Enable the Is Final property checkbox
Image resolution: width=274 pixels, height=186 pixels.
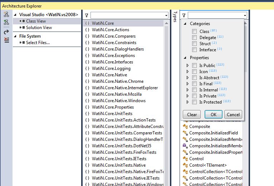click(x=194, y=84)
